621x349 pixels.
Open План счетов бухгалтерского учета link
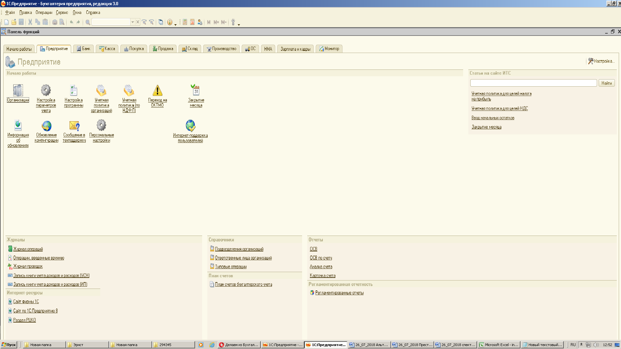244,284
